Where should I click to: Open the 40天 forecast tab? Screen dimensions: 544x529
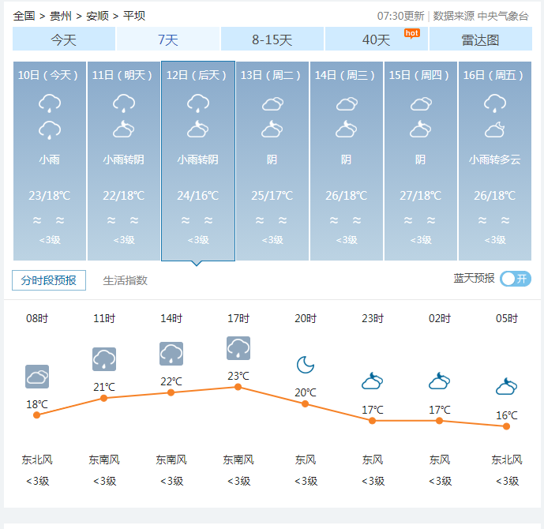[377, 39]
